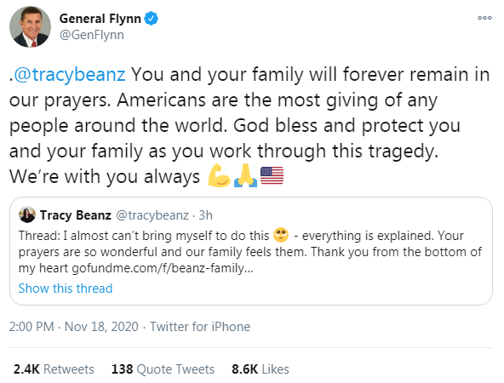Click the pleading face emoji in quote
504x383 pixels.
coord(281,235)
